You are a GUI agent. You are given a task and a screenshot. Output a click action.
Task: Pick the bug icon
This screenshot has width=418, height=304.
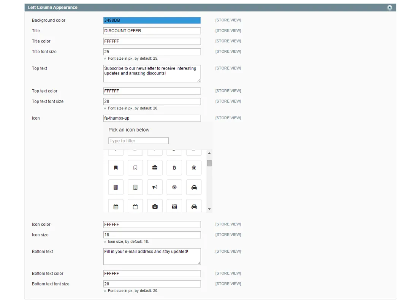[194, 168]
